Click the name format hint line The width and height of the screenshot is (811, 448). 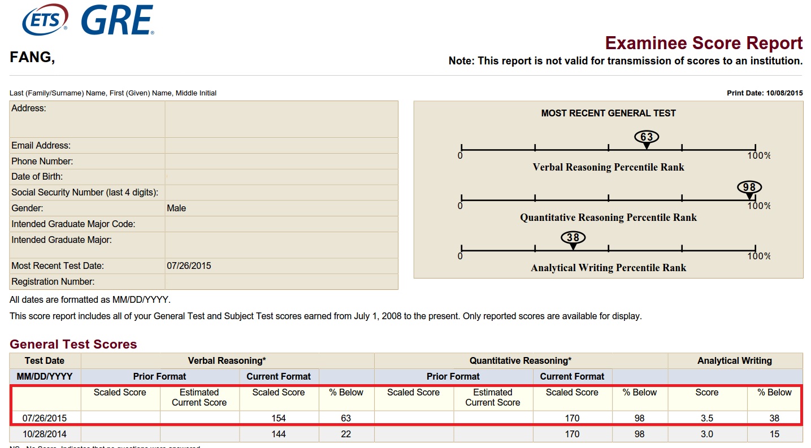(113, 93)
